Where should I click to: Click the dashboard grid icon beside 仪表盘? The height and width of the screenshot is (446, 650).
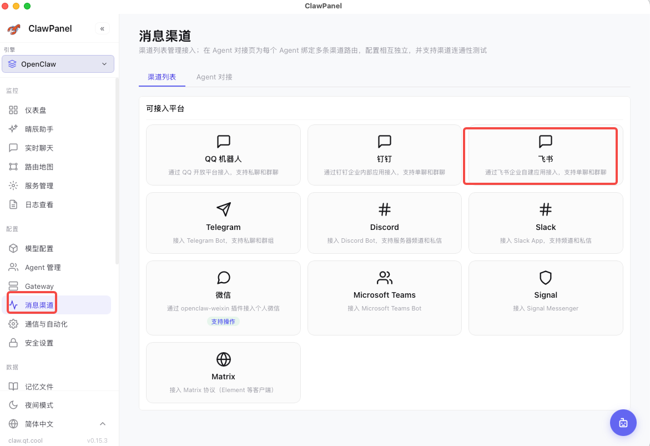pos(13,110)
